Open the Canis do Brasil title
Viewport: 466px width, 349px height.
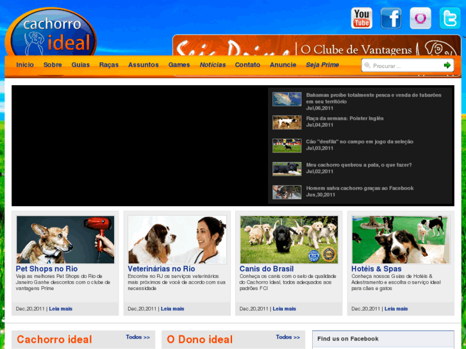pos(267,269)
